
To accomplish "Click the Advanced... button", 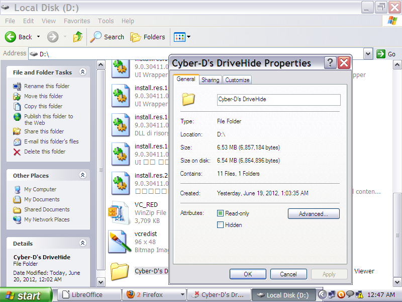I will (314, 214).
